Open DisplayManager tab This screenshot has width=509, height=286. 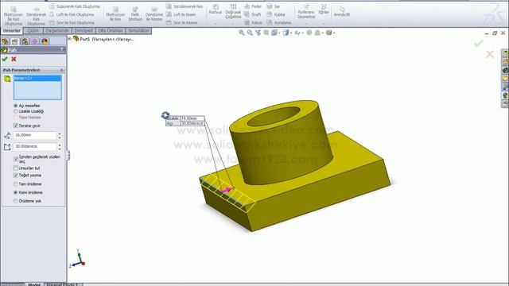pyautogui.click(x=45, y=41)
